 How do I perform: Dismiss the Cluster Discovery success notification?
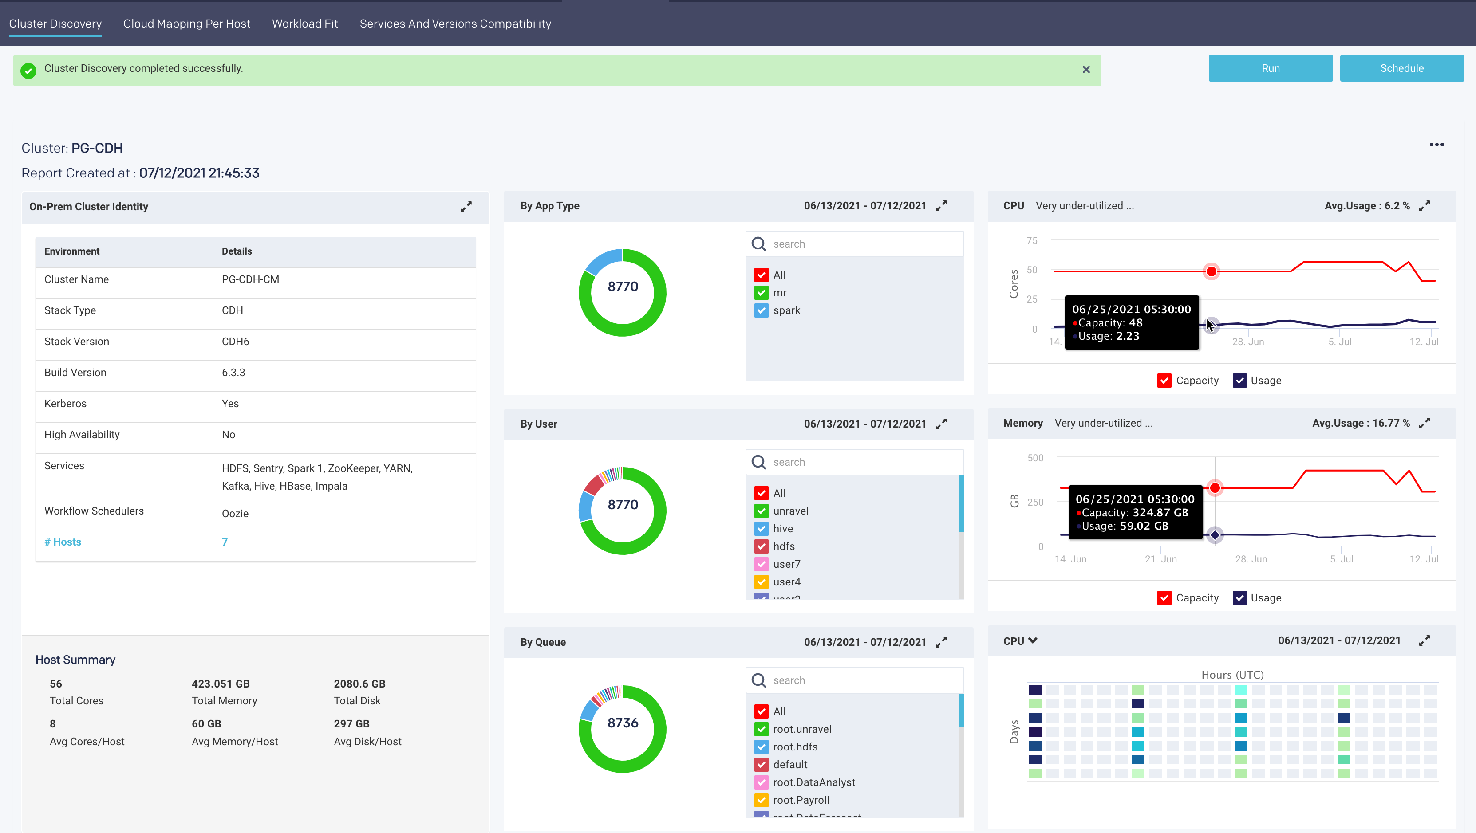[1087, 69]
